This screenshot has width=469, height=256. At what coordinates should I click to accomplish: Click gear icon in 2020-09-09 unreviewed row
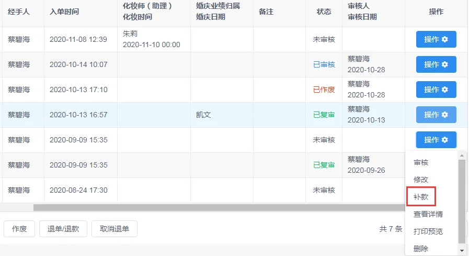pos(445,140)
